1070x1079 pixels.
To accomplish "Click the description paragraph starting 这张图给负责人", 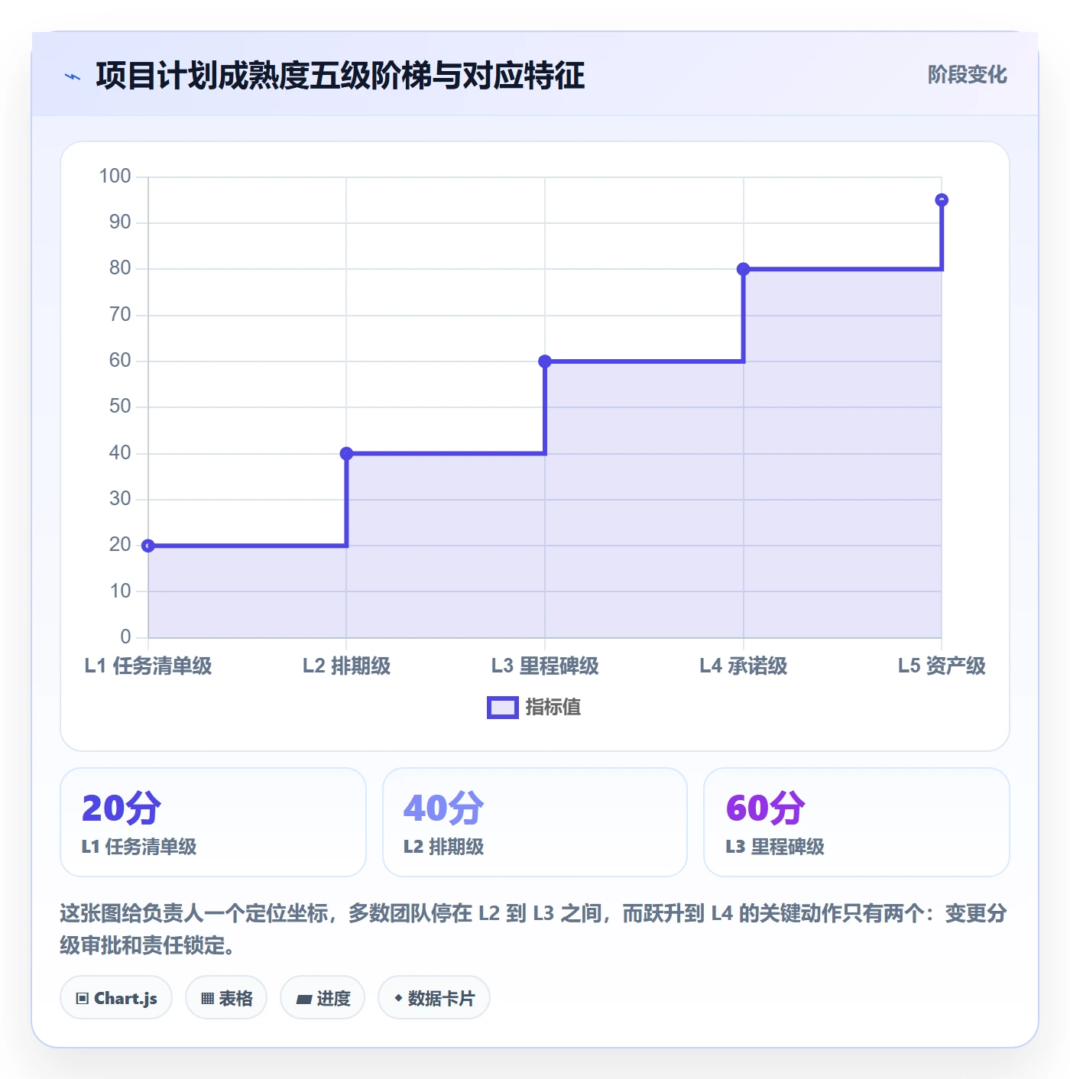I will (x=533, y=929).
